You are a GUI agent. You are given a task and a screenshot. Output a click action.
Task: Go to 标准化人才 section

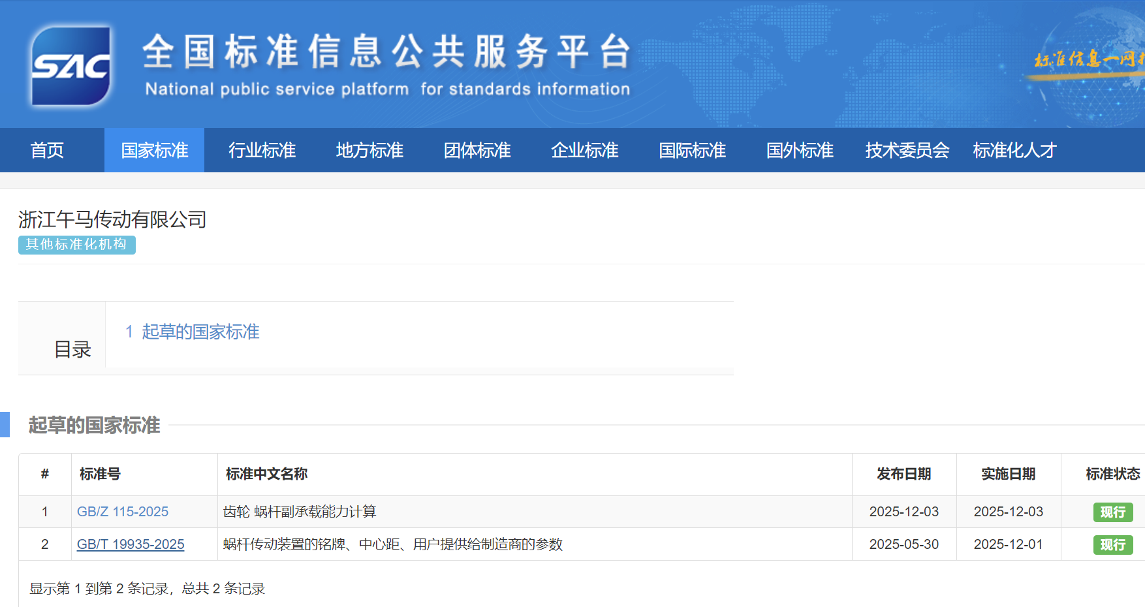tap(1014, 151)
